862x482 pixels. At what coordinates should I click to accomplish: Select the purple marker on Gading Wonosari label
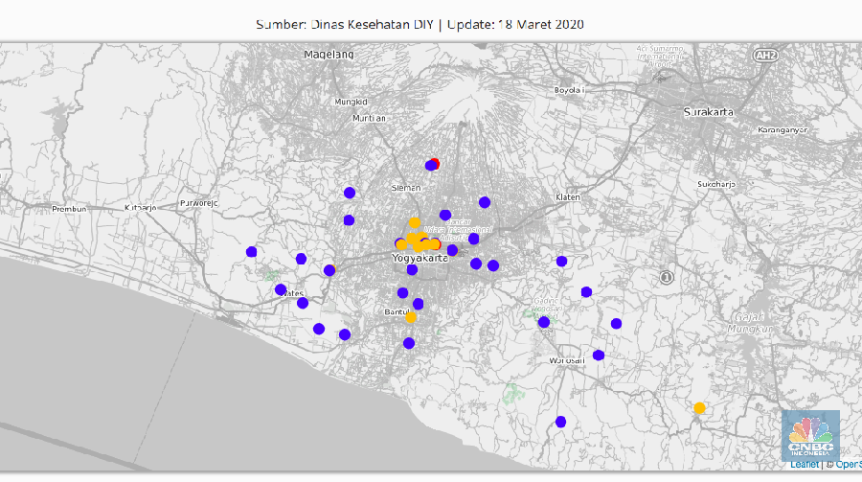pos(544,322)
